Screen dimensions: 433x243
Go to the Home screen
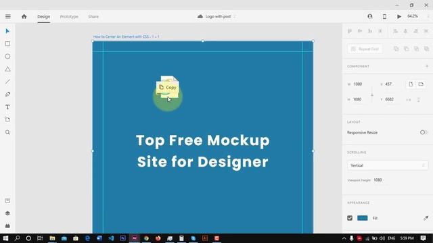24,16
